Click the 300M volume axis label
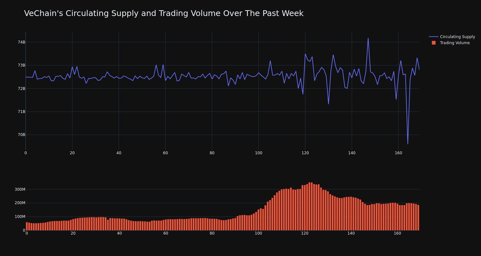Viewport: 481px width, 256px height. 20,189
